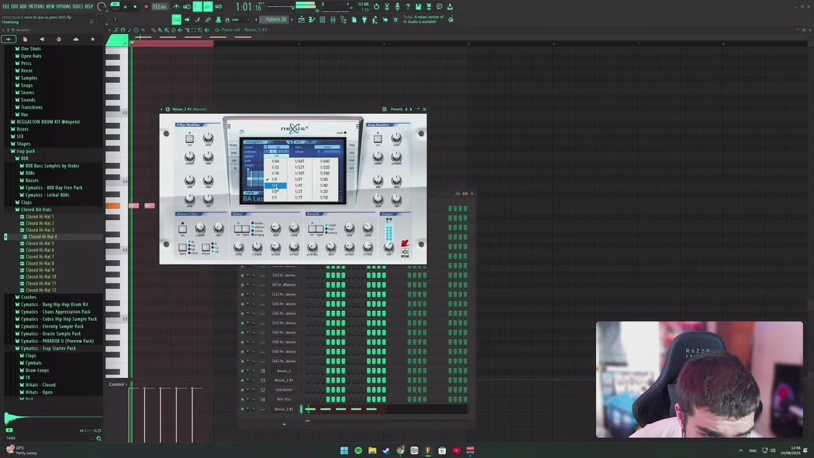Image resolution: width=814 pixels, height=458 pixels.
Task: Select 1/4 in the arp speed list
Action: [x=275, y=185]
